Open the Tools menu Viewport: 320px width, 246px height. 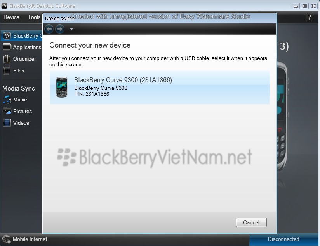[34, 17]
